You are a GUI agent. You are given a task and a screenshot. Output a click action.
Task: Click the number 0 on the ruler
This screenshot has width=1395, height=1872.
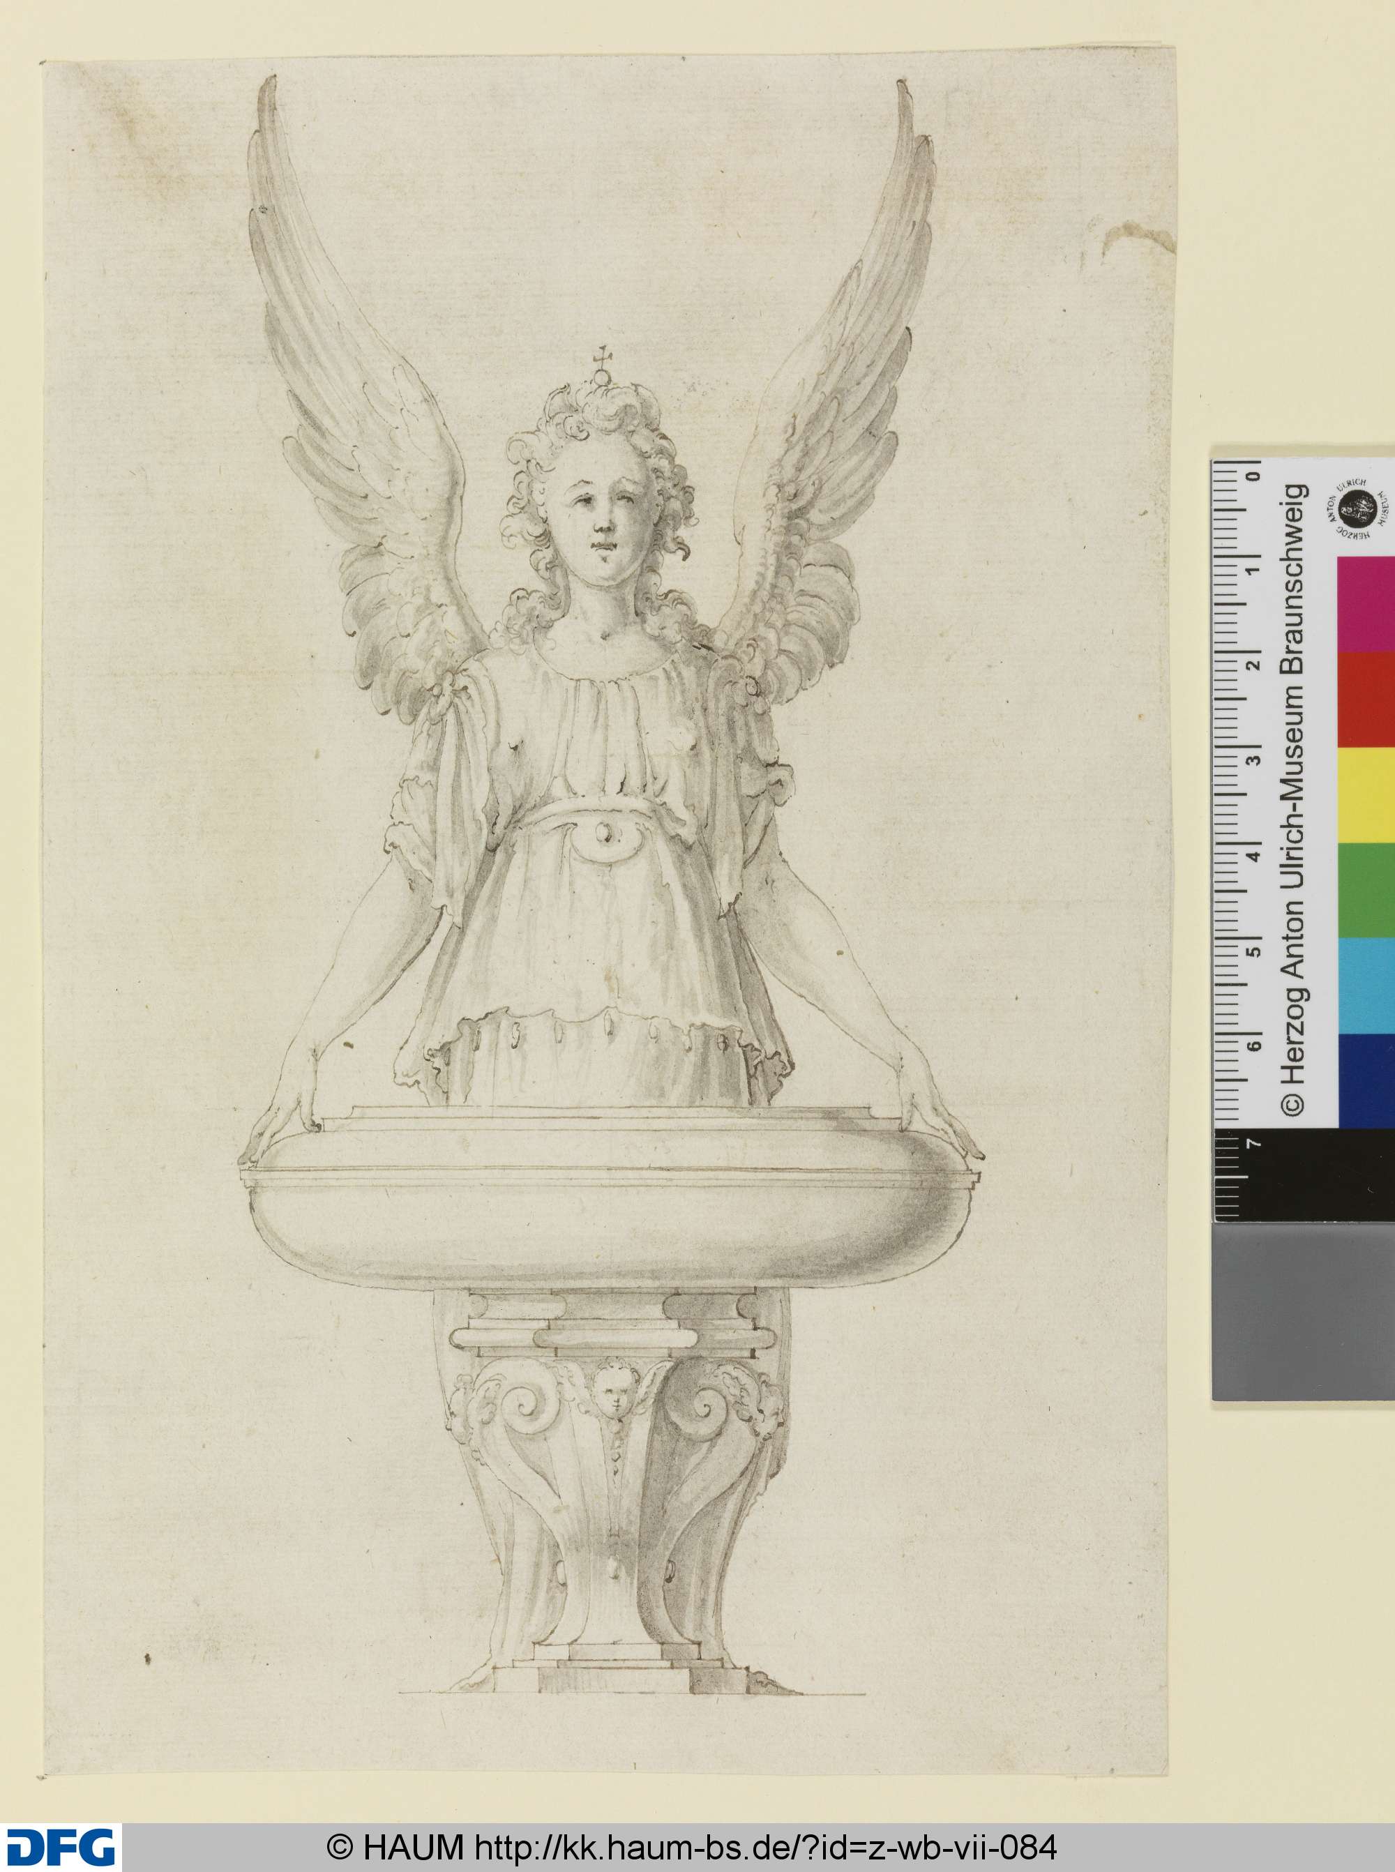point(1253,476)
